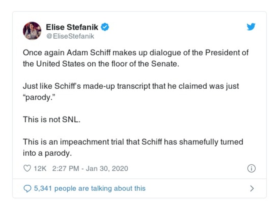The height and width of the screenshot is (211, 279).
Task: Open the @EliseStefanik handle link
Action: point(70,36)
